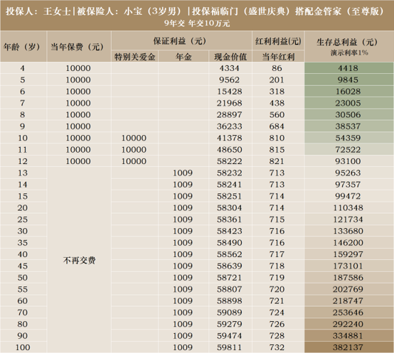The width and height of the screenshot is (394, 353).
Task: Click total benefit 202769
Action: coord(348,289)
